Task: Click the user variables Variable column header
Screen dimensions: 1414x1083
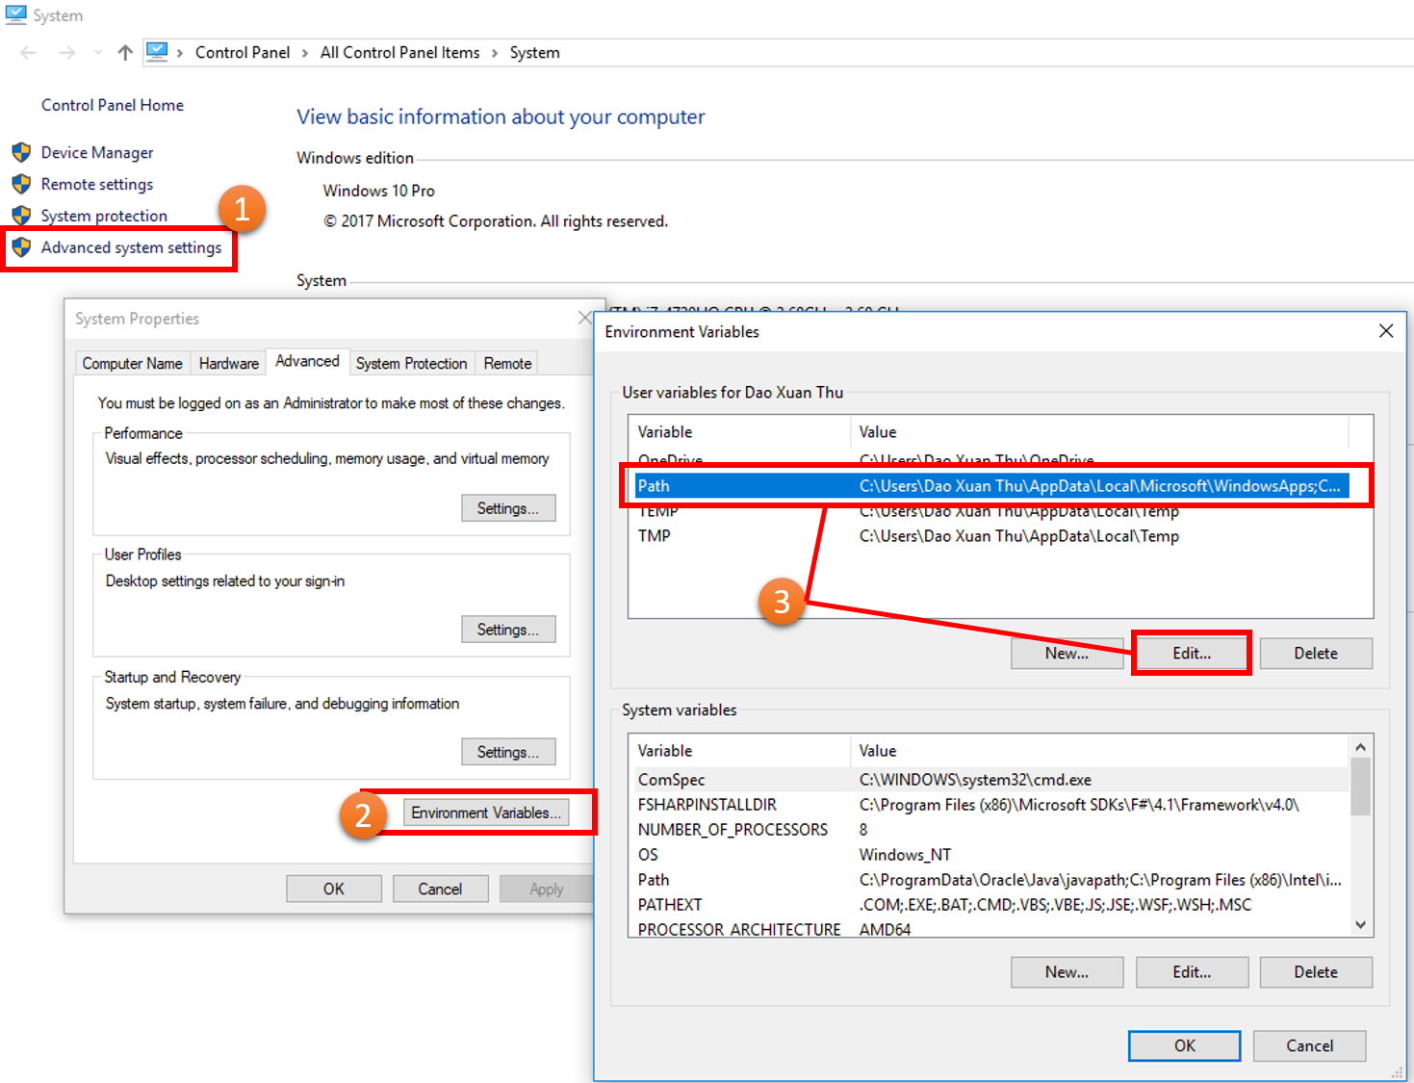Action: (x=739, y=432)
